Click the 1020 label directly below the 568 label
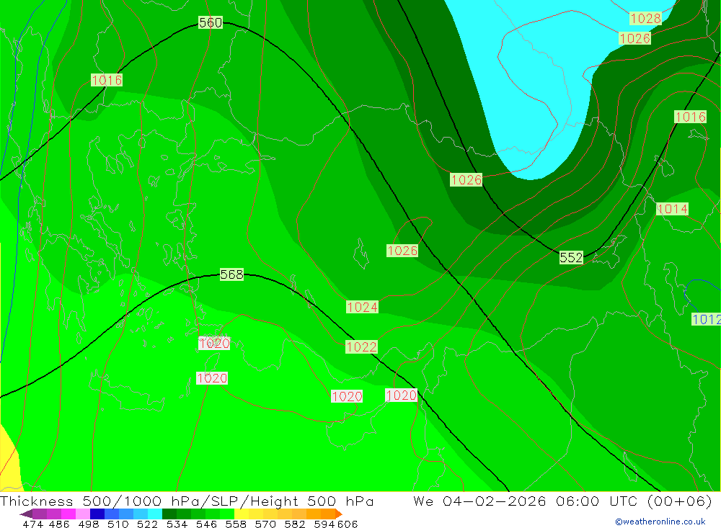 (214, 344)
